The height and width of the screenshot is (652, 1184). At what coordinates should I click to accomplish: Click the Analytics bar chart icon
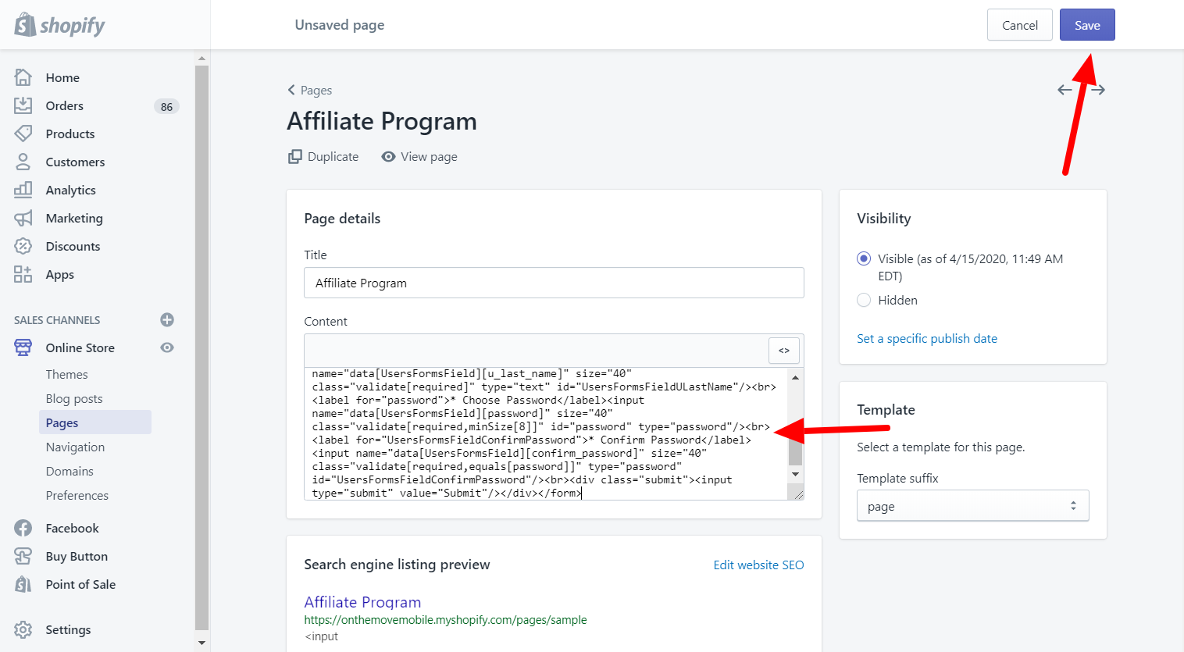pyautogui.click(x=23, y=190)
